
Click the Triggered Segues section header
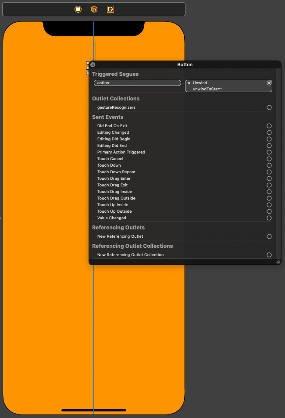click(x=115, y=74)
